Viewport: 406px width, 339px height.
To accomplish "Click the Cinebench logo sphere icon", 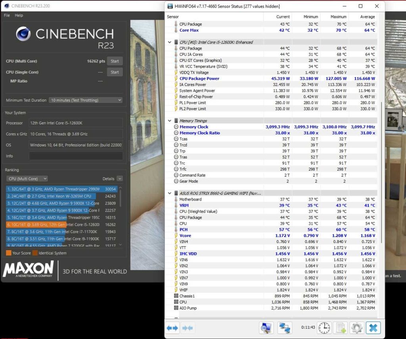I will pyautogui.click(x=23, y=34).
